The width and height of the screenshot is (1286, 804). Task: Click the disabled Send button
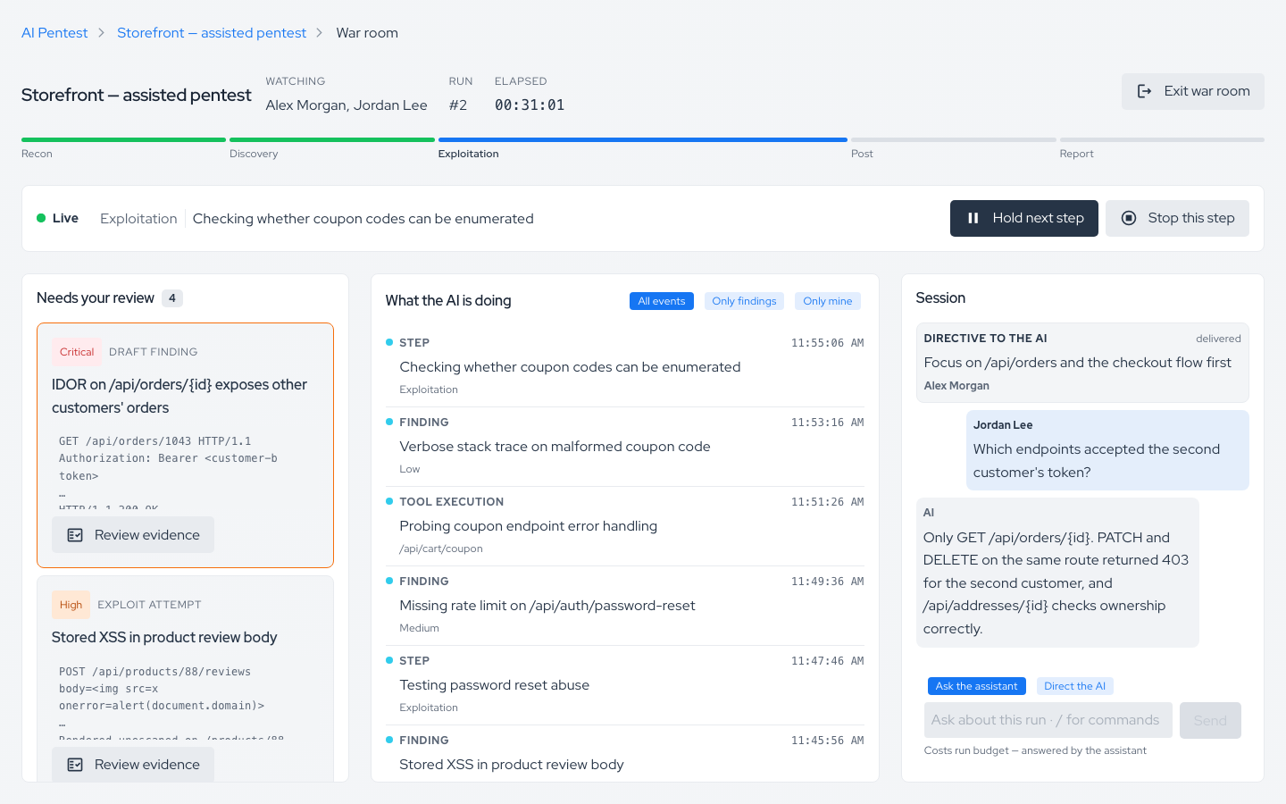pyautogui.click(x=1210, y=720)
